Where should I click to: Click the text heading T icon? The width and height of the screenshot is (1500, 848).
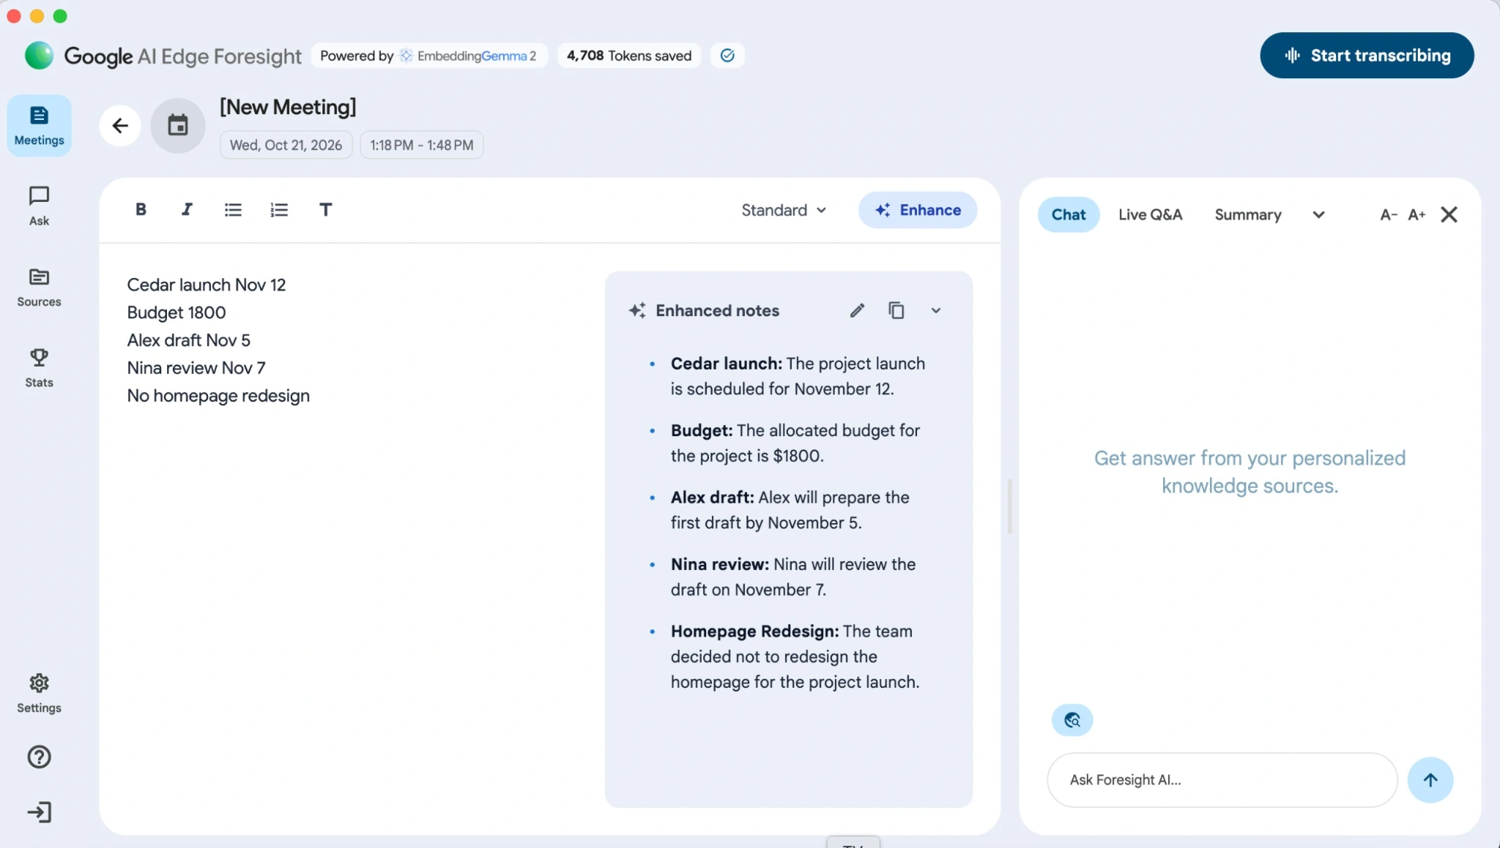(x=325, y=209)
